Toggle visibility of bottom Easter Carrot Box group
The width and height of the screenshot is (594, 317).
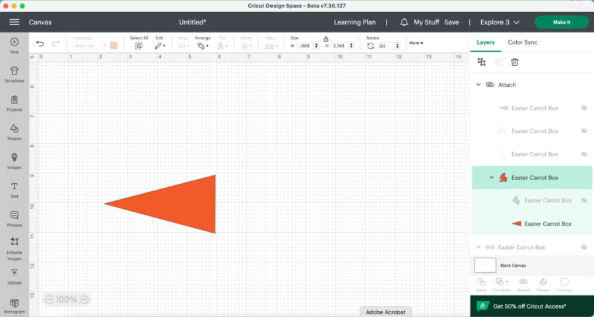583,247
